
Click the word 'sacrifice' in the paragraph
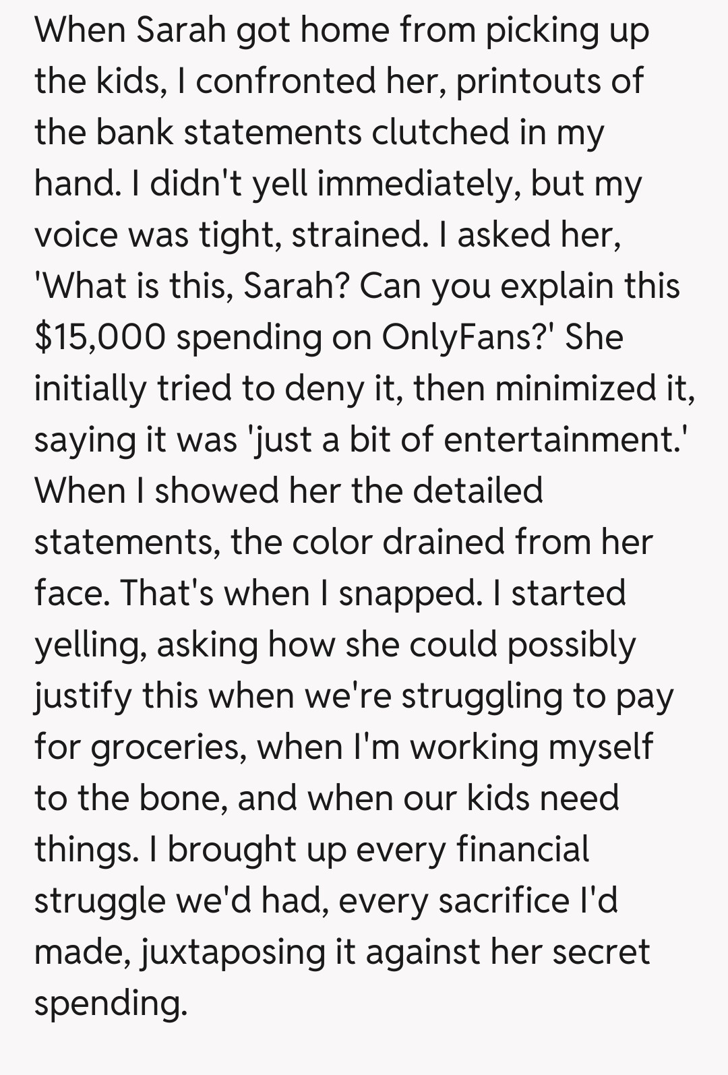click(503, 900)
